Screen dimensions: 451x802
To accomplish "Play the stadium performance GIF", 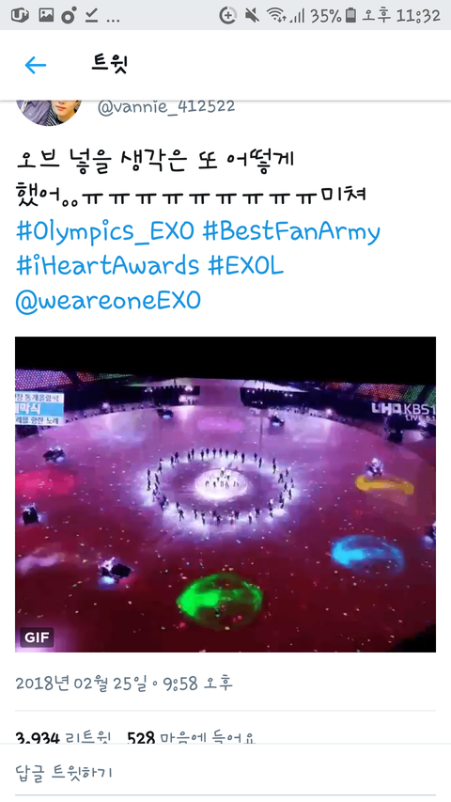I will pyautogui.click(x=225, y=495).
